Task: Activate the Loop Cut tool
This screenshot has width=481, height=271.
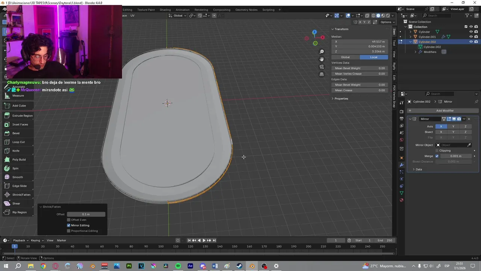Action: point(18,142)
